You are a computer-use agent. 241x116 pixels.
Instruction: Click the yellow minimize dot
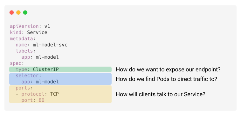pos(18,12)
